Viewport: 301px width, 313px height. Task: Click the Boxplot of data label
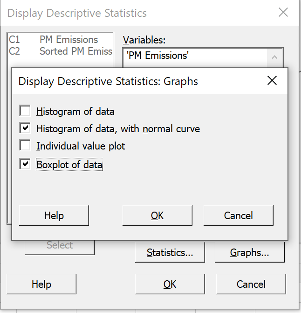click(69, 164)
